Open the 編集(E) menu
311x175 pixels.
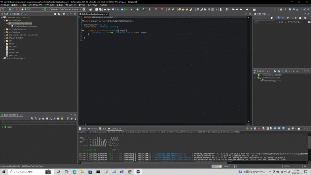(x=14, y=5)
